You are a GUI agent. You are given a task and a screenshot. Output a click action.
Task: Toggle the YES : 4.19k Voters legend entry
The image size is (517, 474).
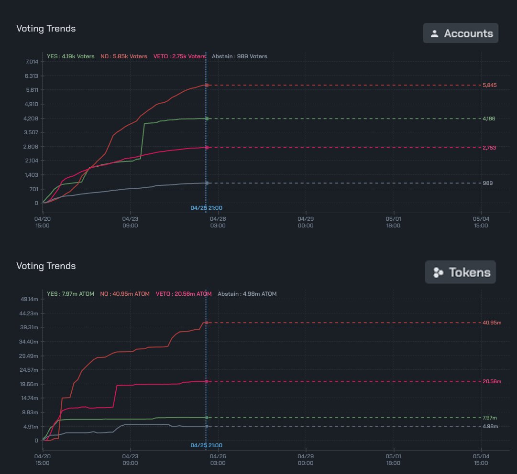click(x=71, y=56)
